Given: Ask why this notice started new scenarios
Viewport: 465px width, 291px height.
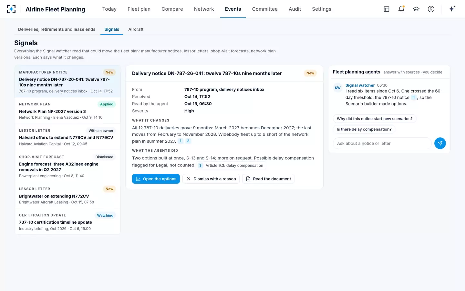Looking at the screenshot, I should pyautogui.click(x=375, y=119).
